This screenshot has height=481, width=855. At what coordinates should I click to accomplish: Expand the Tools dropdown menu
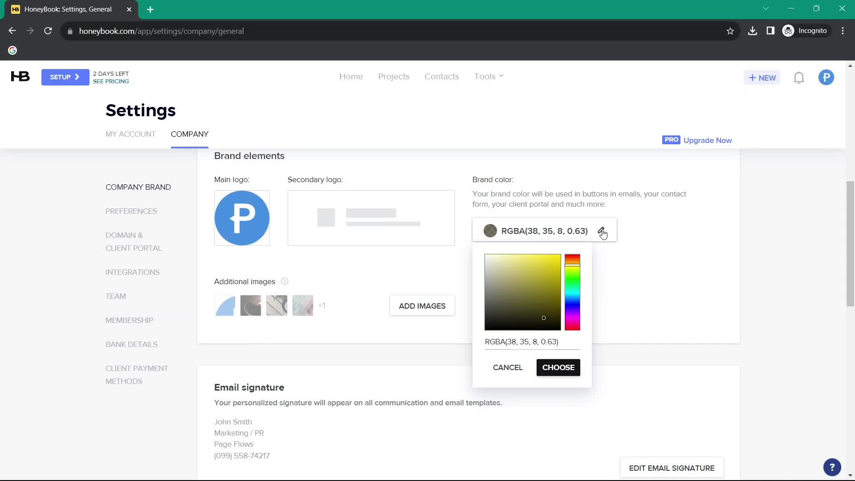tap(489, 76)
